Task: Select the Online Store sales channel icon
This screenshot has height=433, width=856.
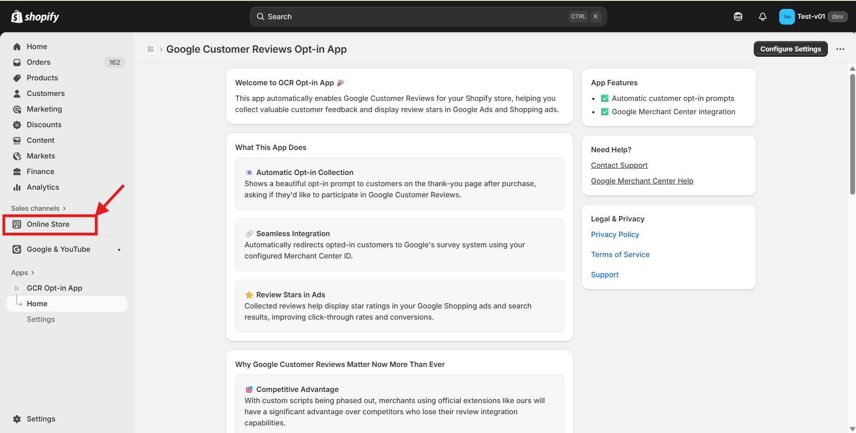Action: click(x=17, y=224)
